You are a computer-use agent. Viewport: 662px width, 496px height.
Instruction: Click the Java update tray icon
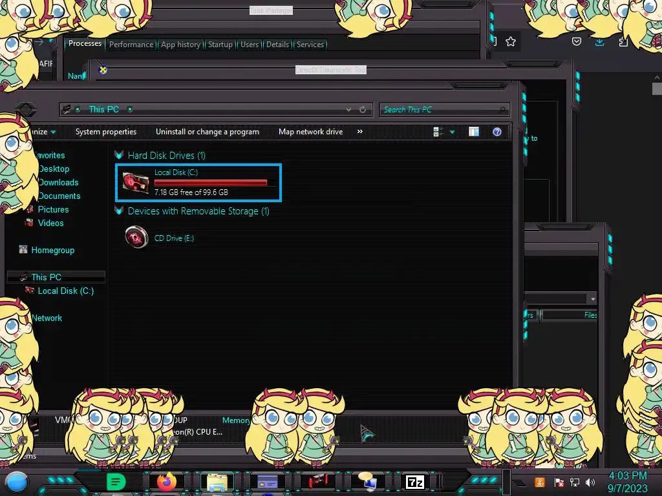coord(539,482)
